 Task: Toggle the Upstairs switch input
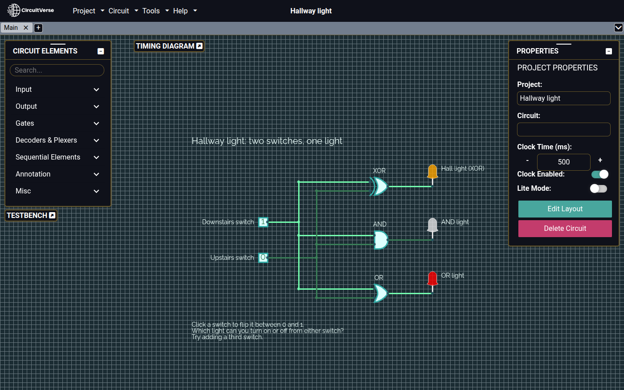pos(263,258)
